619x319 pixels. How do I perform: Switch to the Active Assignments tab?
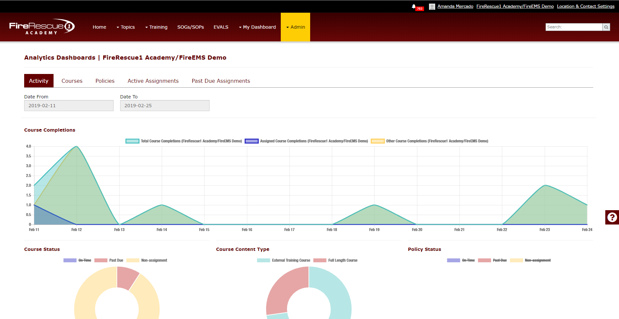[x=153, y=81]
